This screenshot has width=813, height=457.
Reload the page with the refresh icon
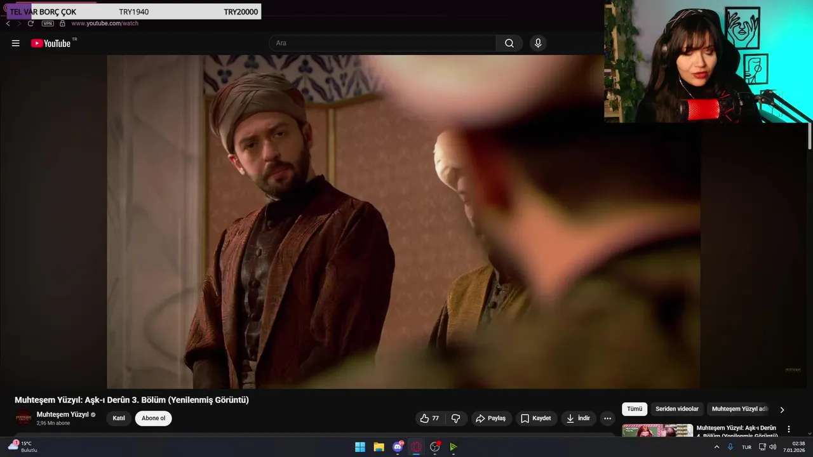coord(30,23)
